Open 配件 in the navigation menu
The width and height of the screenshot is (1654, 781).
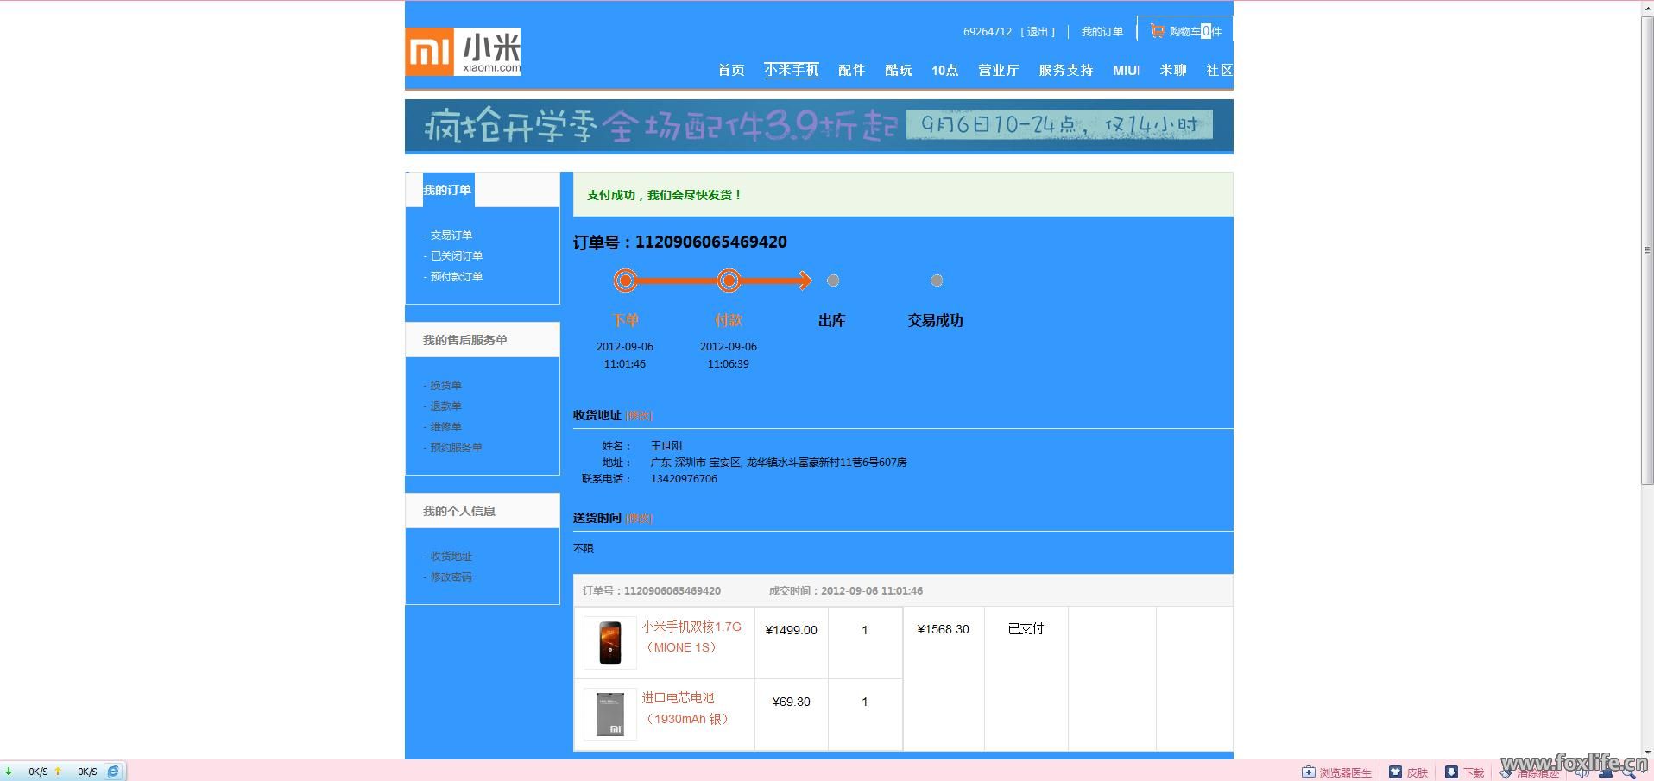point(850,71)
